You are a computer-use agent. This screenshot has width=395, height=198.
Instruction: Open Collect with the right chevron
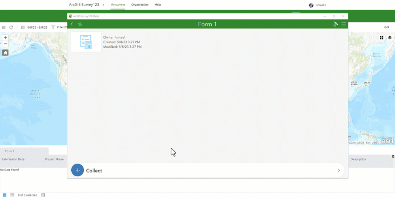(x=338, y=171)
